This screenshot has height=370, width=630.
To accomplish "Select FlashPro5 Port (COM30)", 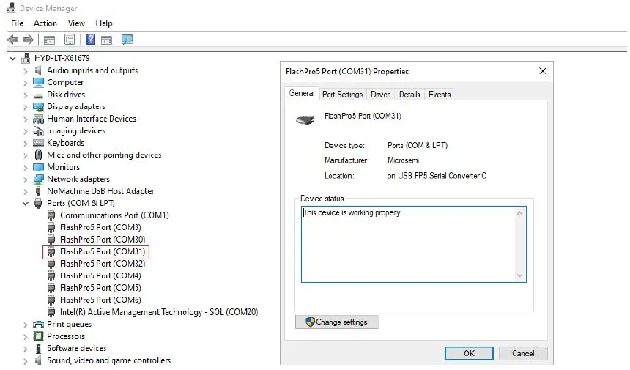I will click(103, 240).
